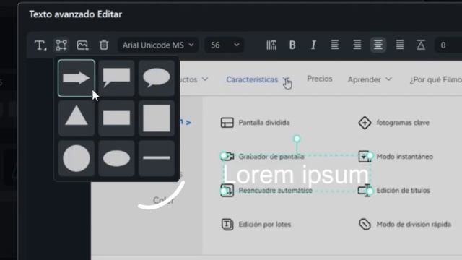Open the Precios menu item
462x260 pixels.
[x=320, y=79]
